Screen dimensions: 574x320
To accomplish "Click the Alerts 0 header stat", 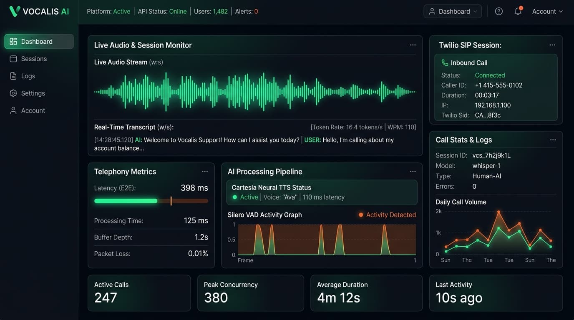I will tap(247, 11).
